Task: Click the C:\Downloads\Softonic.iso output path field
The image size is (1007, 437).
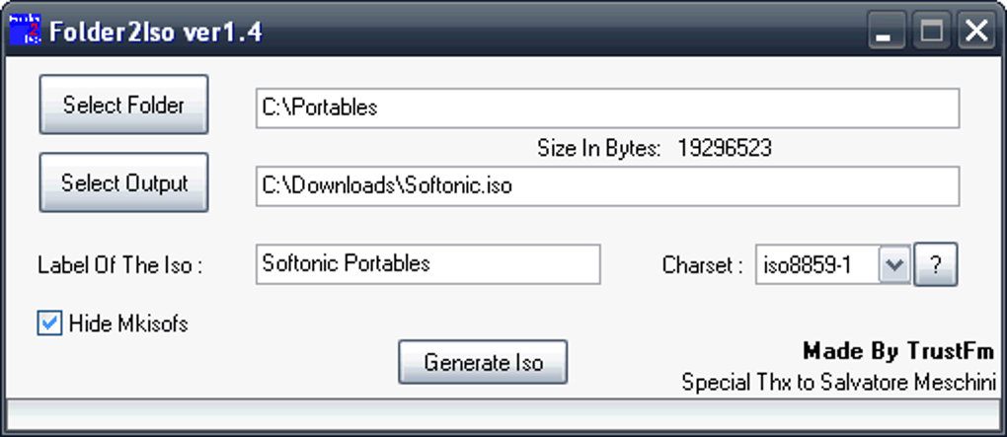Action: [x=607, y=186]
